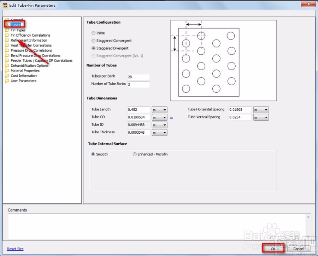318x256 pixels.
Task: Open Pressure Drop Correlations section
Action: 31,50
